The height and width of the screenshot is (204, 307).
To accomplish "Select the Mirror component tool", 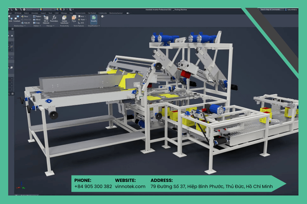I will coord(37,19).
